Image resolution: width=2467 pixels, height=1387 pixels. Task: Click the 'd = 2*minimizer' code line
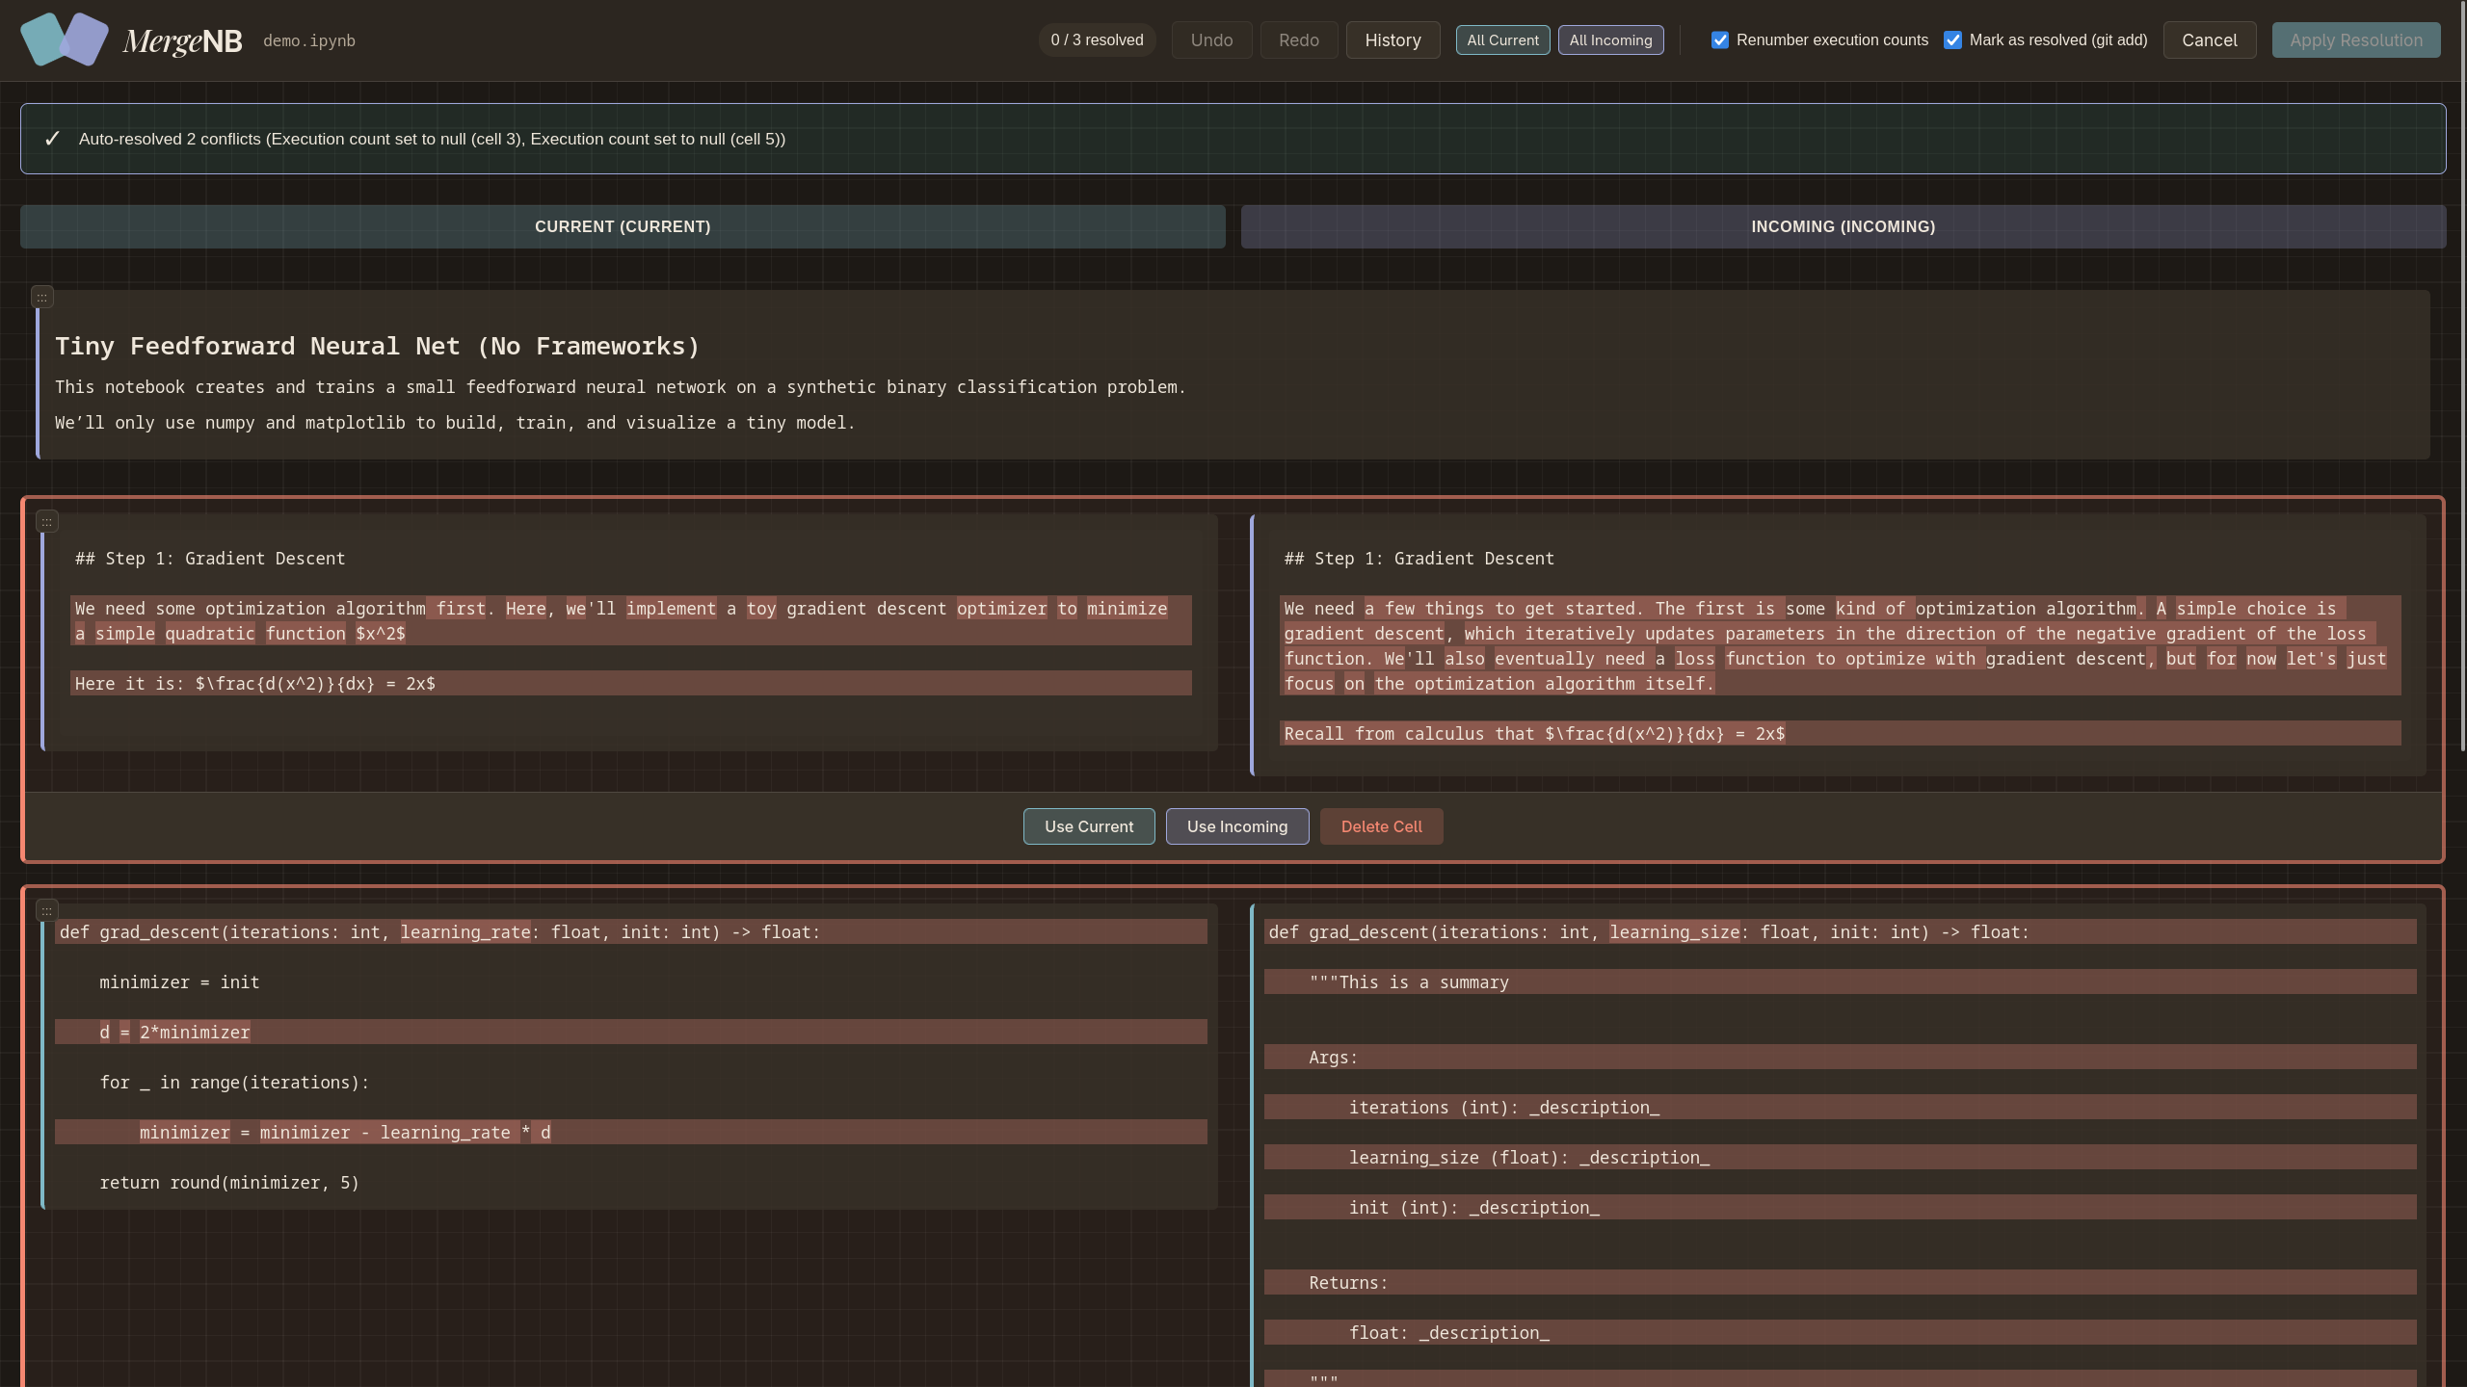[631, 1032]
